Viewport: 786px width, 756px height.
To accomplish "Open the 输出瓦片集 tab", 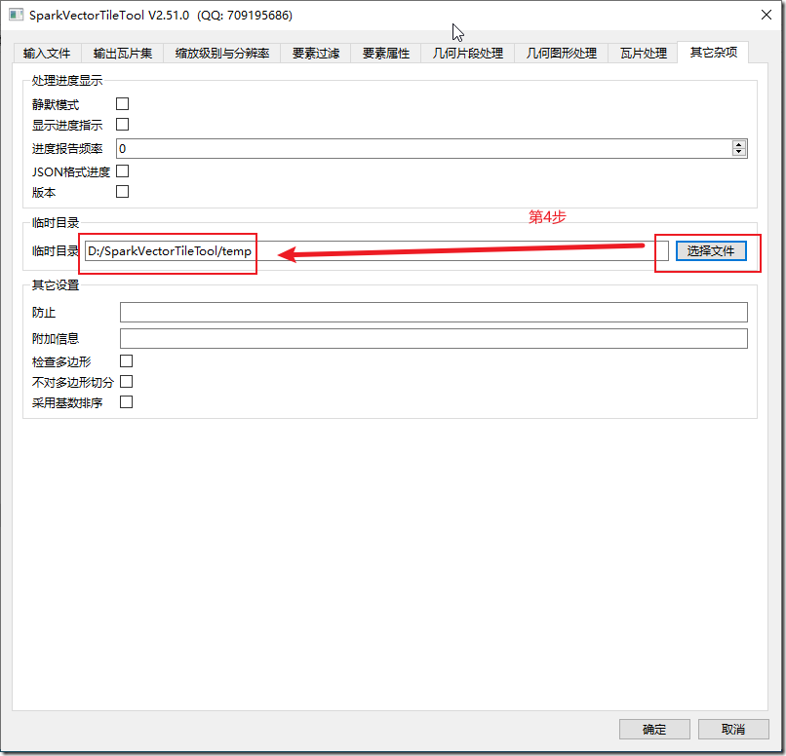I will (x=122, y=53).
